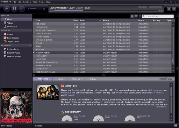Switch to list view
The width and height of the screenshot is (179, 128).
pos(132,16)
